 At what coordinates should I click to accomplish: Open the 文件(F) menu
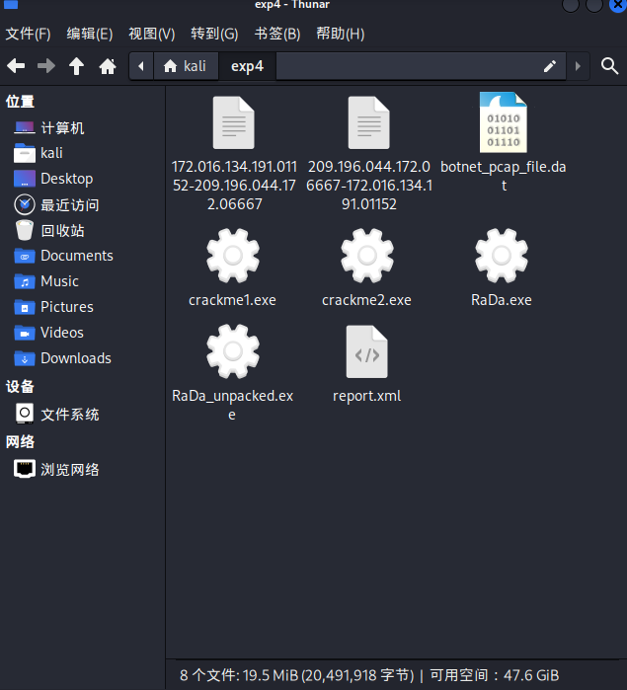[x=29, y=34]
